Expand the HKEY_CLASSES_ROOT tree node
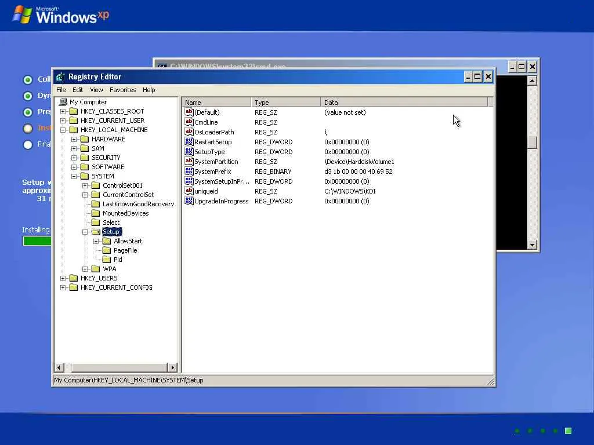 [x=63, y=111]
